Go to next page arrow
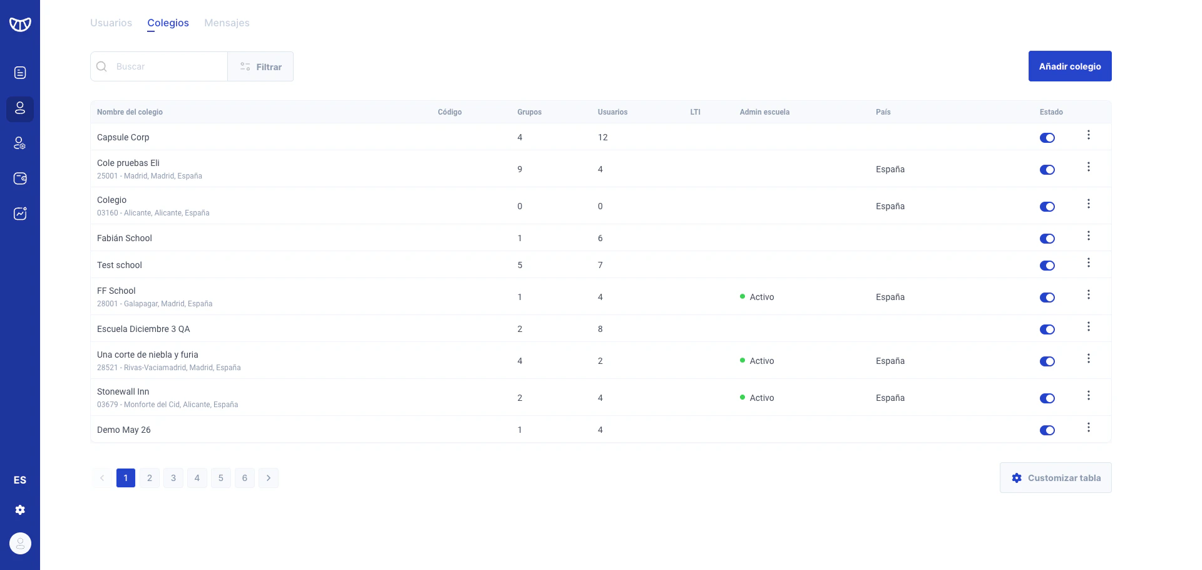 [269, 478]
